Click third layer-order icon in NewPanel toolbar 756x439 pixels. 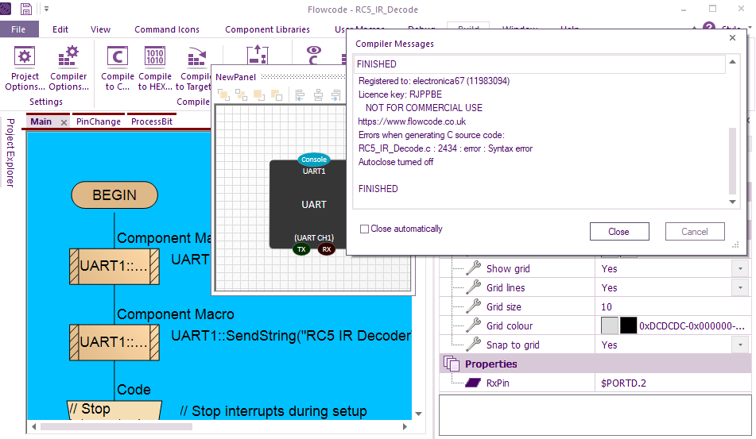tap(259, 94)
